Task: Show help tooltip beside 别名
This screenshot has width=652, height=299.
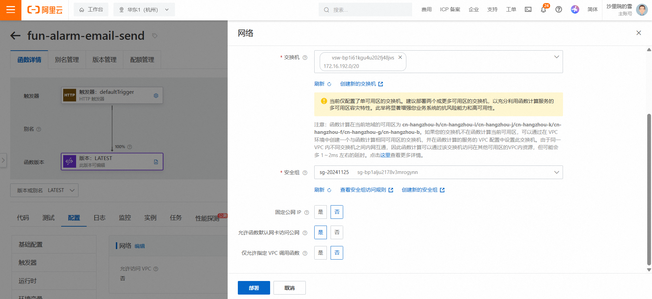Action: coord(39,129)
